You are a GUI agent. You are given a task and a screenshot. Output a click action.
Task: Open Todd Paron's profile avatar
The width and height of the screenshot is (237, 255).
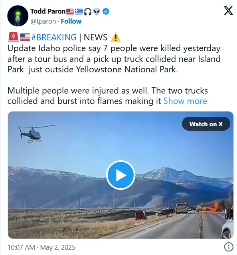(x=18, y=16)
